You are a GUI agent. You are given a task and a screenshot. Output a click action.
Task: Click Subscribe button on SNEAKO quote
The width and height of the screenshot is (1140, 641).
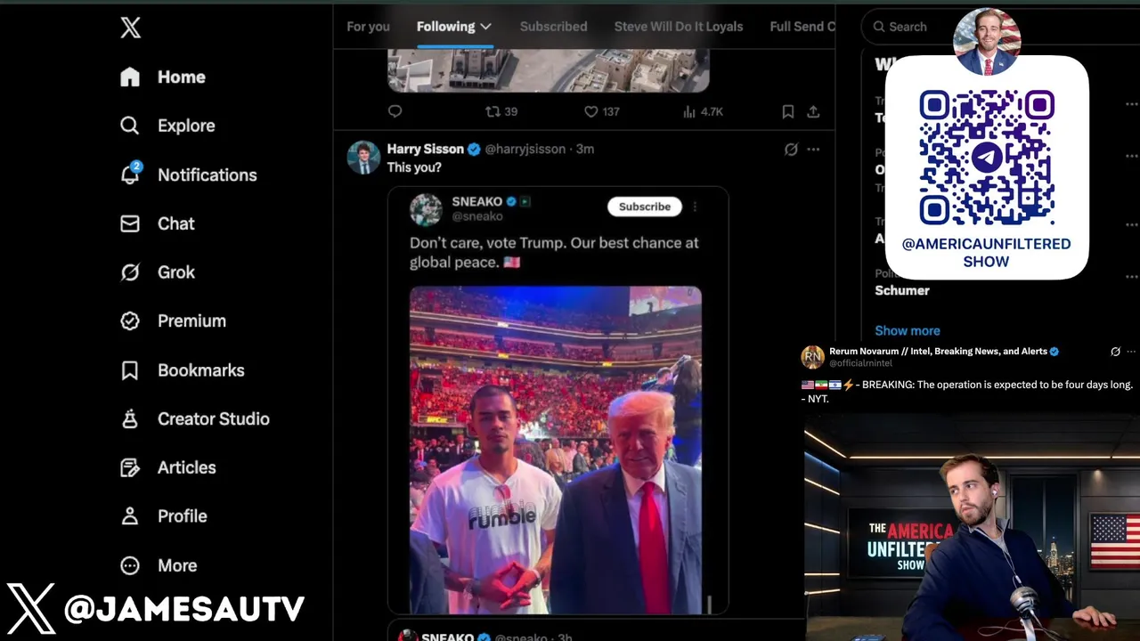coord(645,207)
